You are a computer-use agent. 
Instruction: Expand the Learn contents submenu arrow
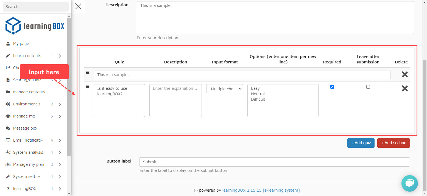60,56
